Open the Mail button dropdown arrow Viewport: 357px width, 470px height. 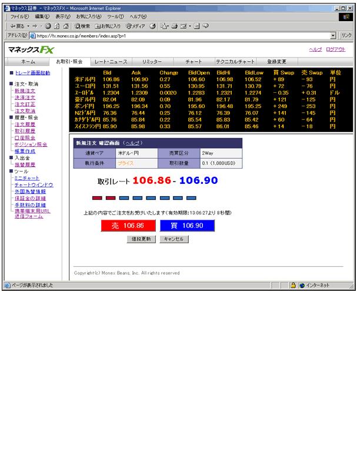click(168, 26)
